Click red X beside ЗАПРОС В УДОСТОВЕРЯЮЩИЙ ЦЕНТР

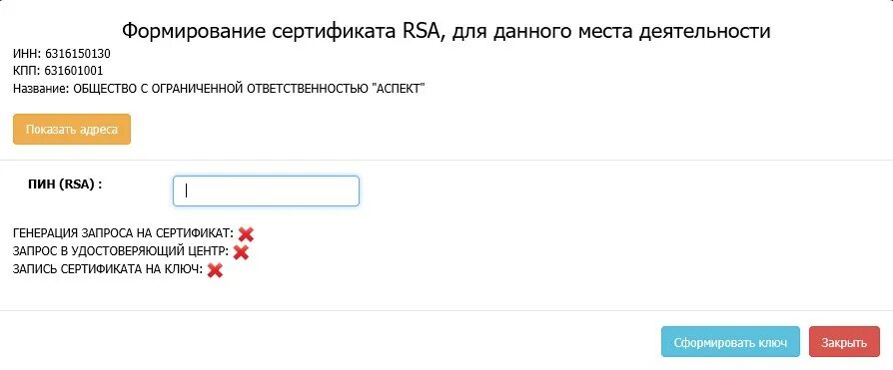click(241, 252)
